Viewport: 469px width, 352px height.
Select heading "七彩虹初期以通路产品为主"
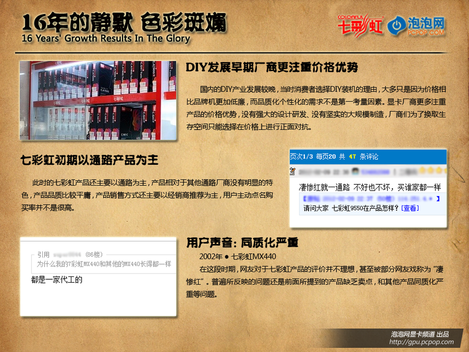click(x=90, y=160)
